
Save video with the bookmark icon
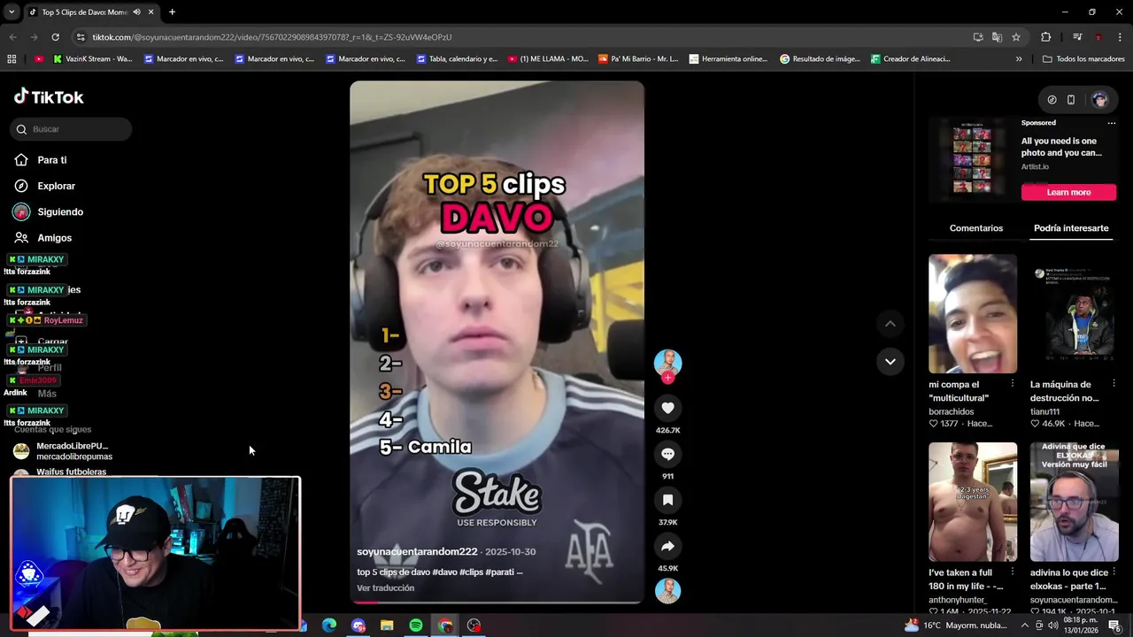pyautogui.click(x=667, y=500)
